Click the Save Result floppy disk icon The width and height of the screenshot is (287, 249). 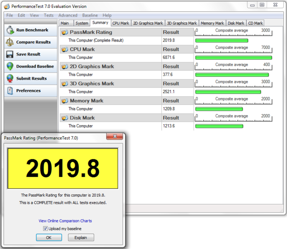(x=10, y=54)
